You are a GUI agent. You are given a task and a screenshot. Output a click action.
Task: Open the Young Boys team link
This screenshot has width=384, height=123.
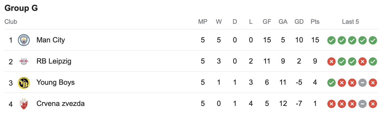click(56, 82)
